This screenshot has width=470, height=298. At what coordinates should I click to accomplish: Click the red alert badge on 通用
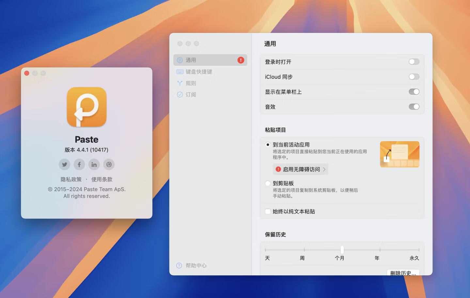(x=241, y=60)
